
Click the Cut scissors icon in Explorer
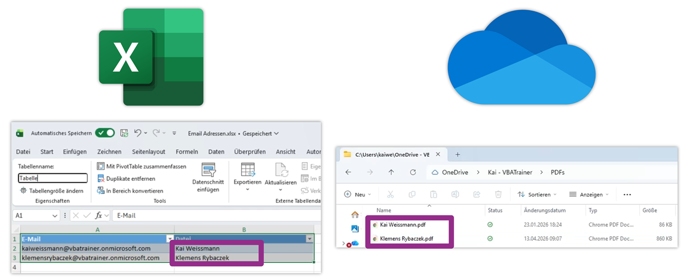point(391,194)
